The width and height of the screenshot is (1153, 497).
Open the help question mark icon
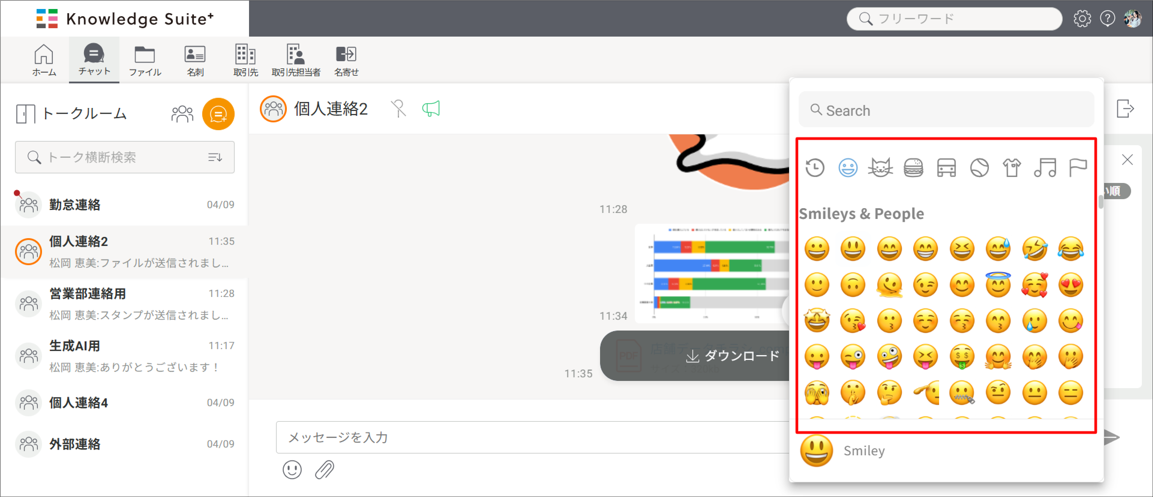click(1107, 19)
